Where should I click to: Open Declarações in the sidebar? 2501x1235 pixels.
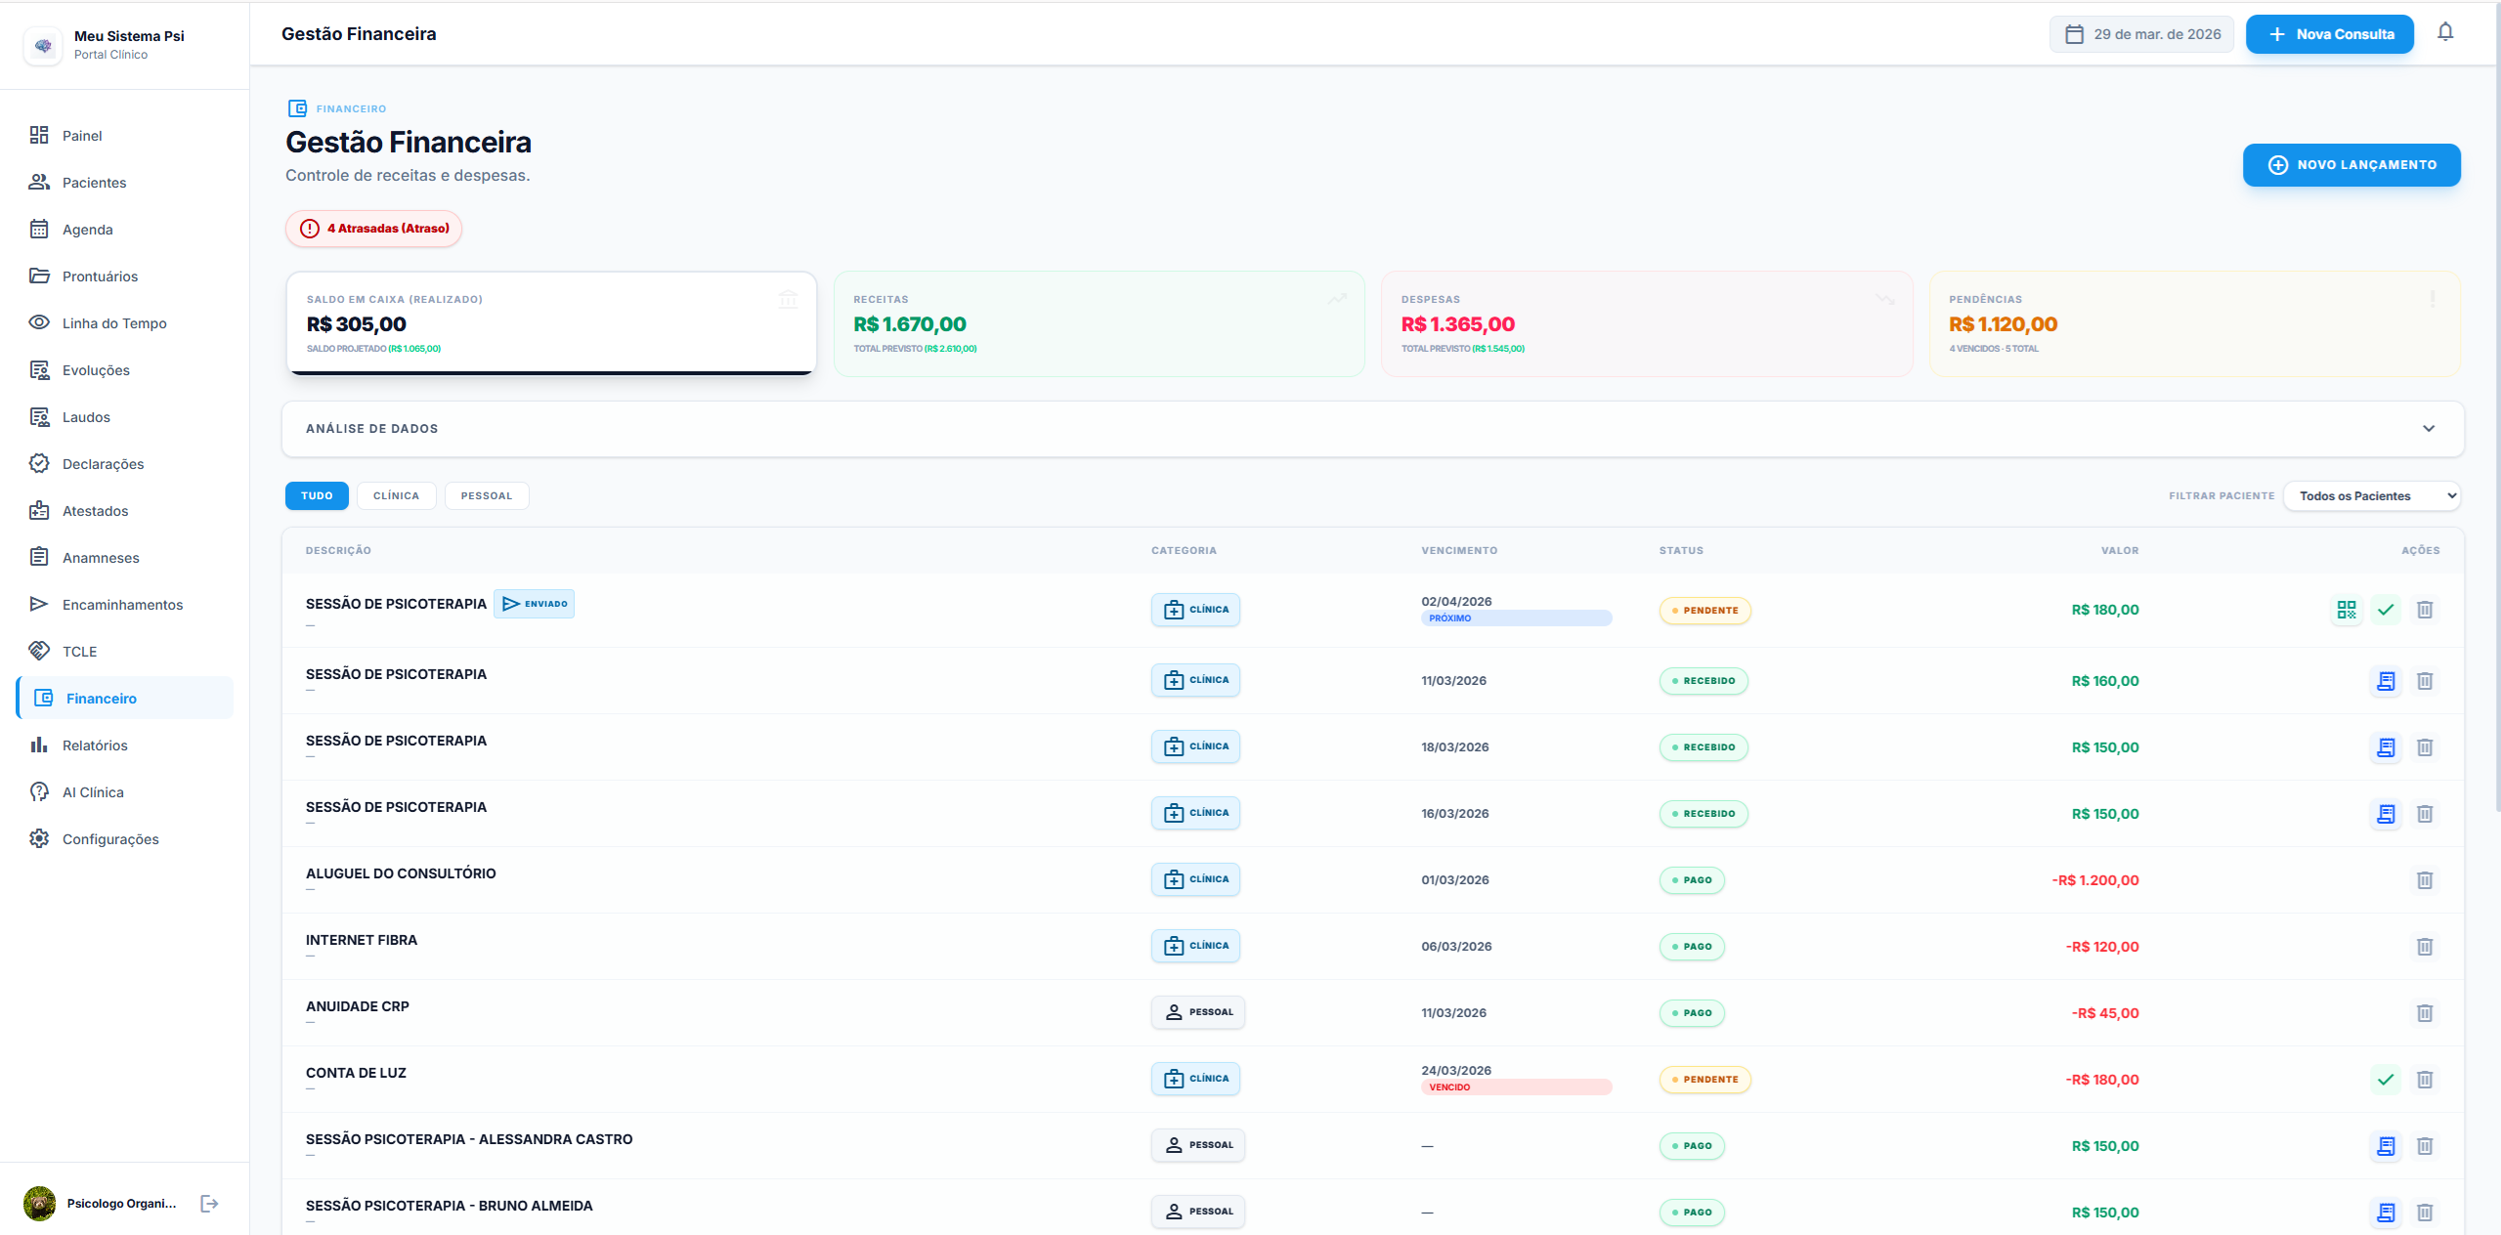tap(125, 464)
